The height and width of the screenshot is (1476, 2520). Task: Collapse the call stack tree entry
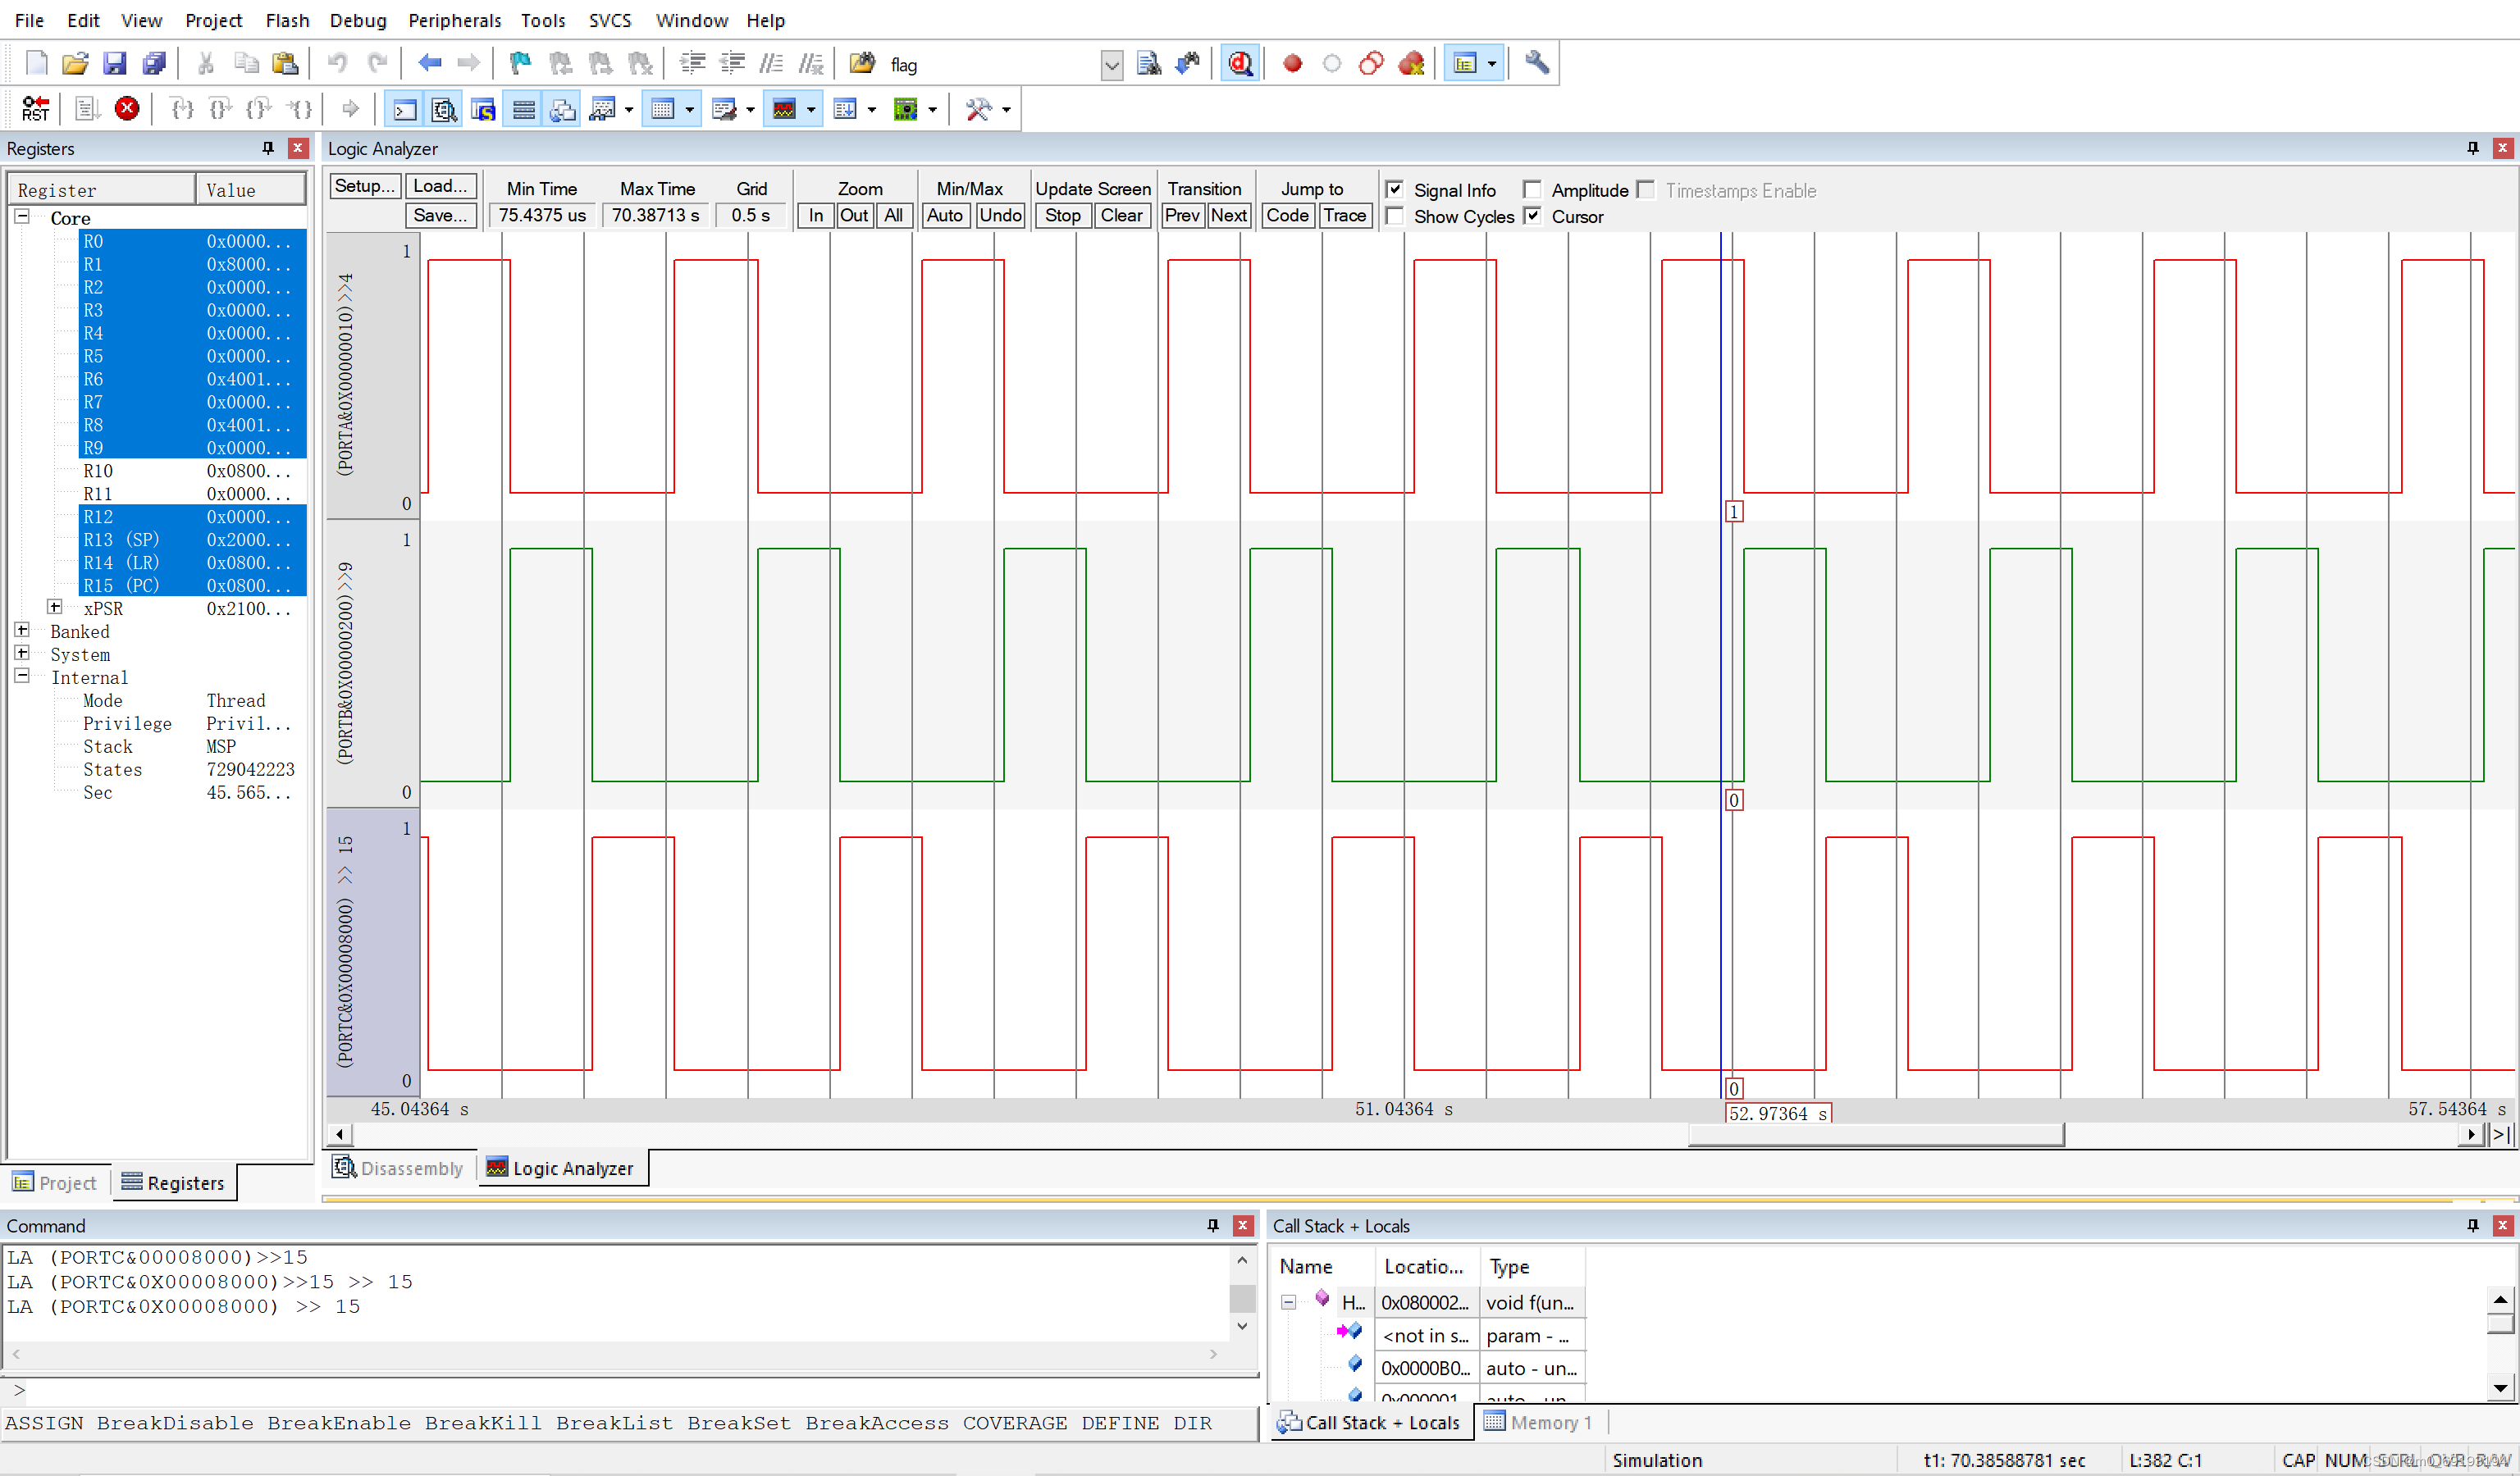click(1289, 1302)
